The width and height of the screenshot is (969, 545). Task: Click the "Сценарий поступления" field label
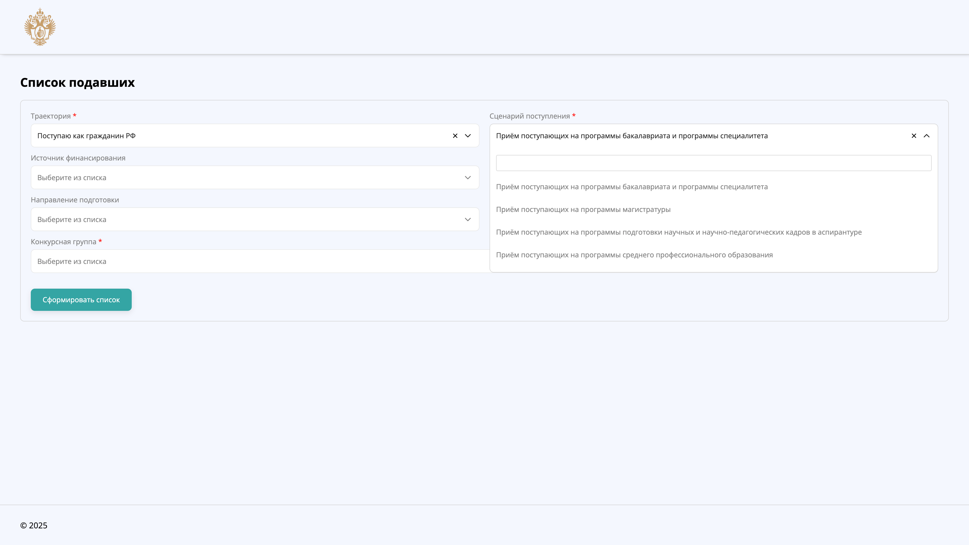click(530, 116)
